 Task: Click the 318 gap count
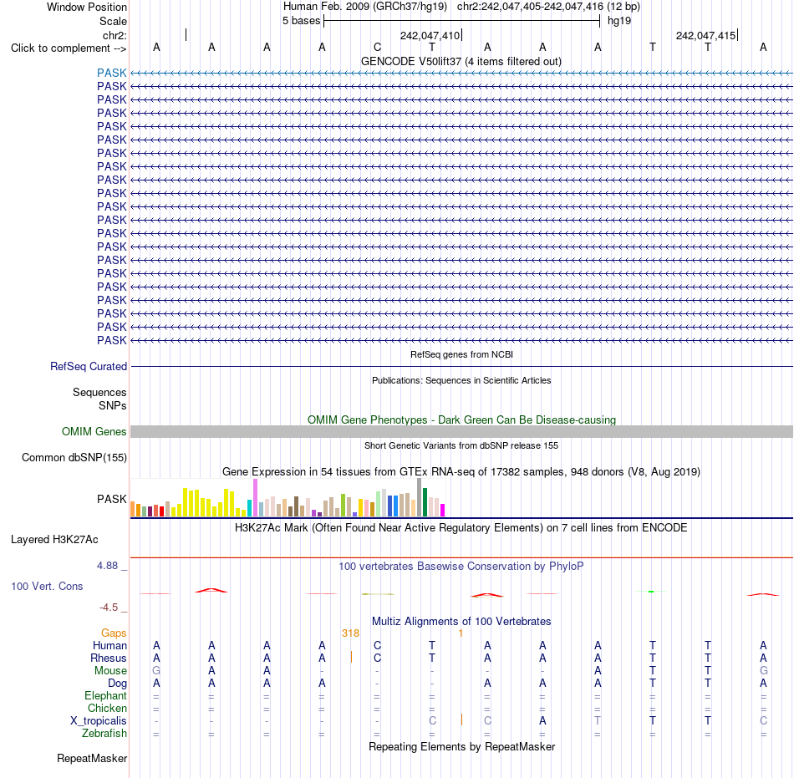[x=350, y=633]
